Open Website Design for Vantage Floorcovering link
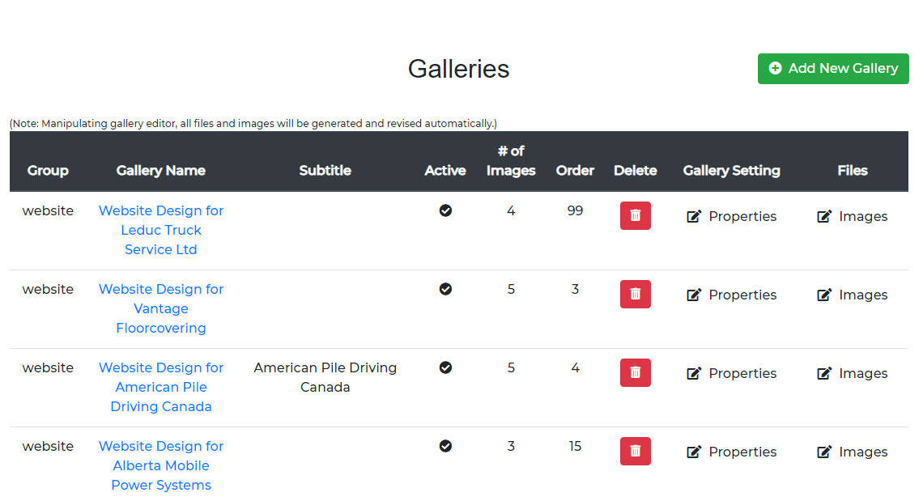The width and height of the screenshot is (923, 501). coord(160,308)
